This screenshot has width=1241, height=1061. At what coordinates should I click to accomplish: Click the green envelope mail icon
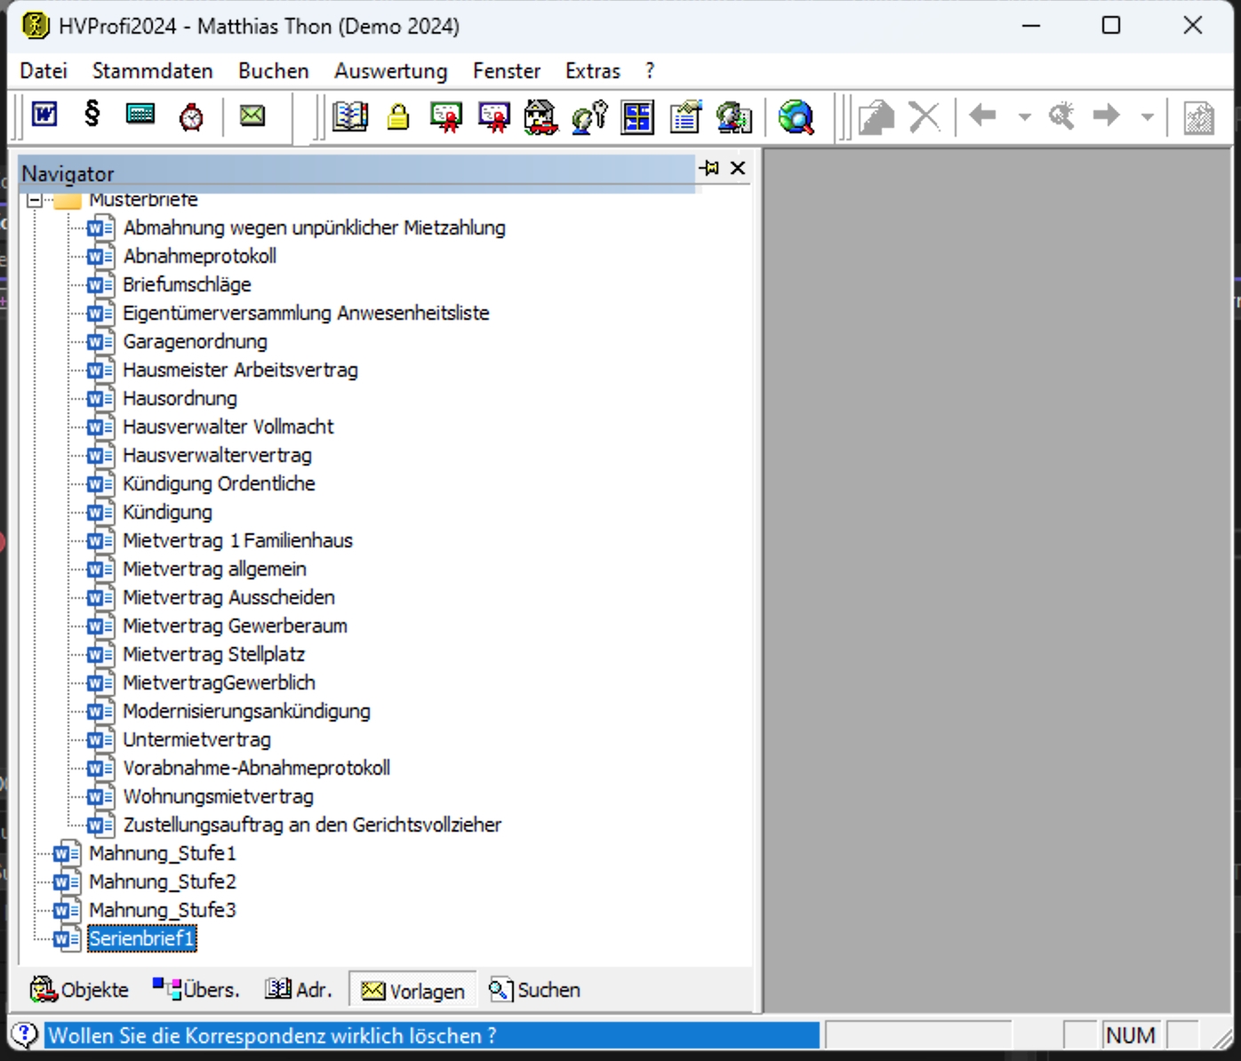pyautogui.click(x=252, y=115)
